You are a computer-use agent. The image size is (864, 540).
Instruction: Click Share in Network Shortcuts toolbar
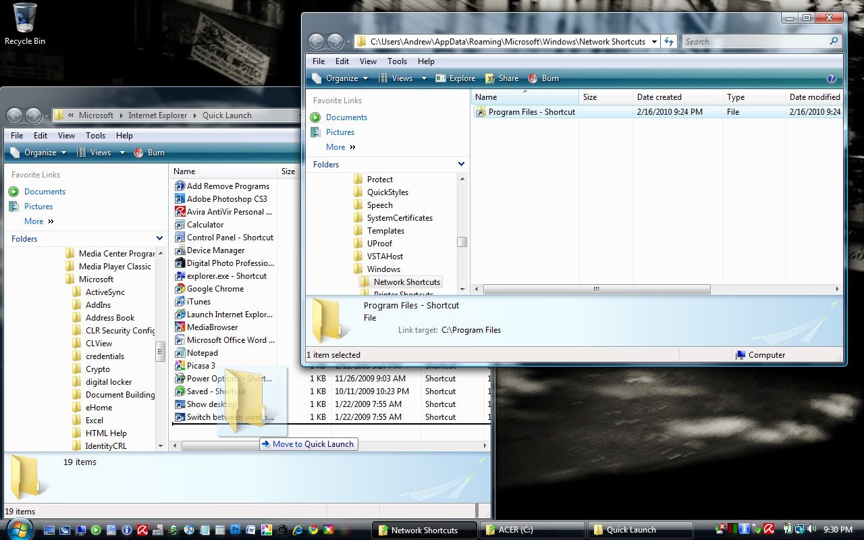(x=502, y=78)
